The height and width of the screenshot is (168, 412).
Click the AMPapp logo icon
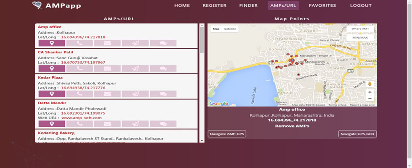point(37,5)
